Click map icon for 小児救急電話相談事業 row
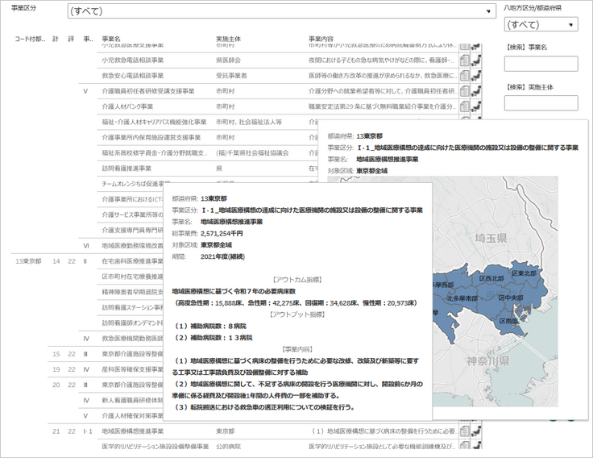The width and height of the screenshot is (593, 458). point(477,60)
